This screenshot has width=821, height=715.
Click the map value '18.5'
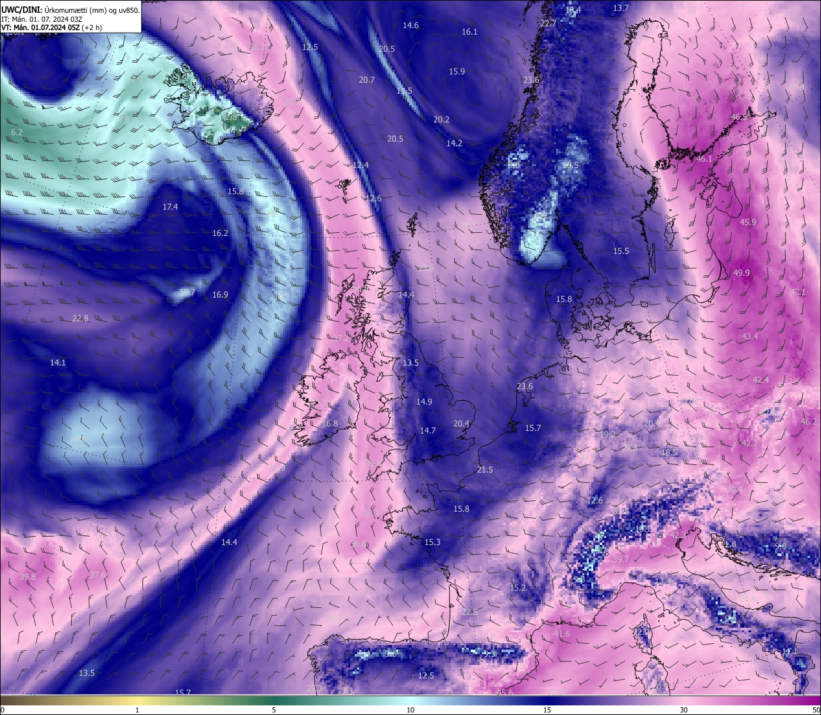coord(669,453)
